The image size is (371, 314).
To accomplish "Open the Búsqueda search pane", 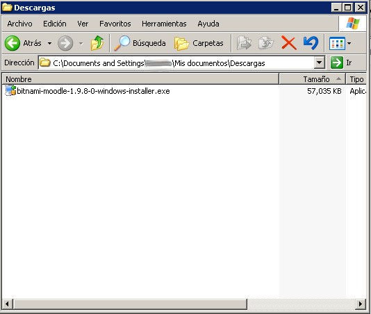I will coord(140,43).
